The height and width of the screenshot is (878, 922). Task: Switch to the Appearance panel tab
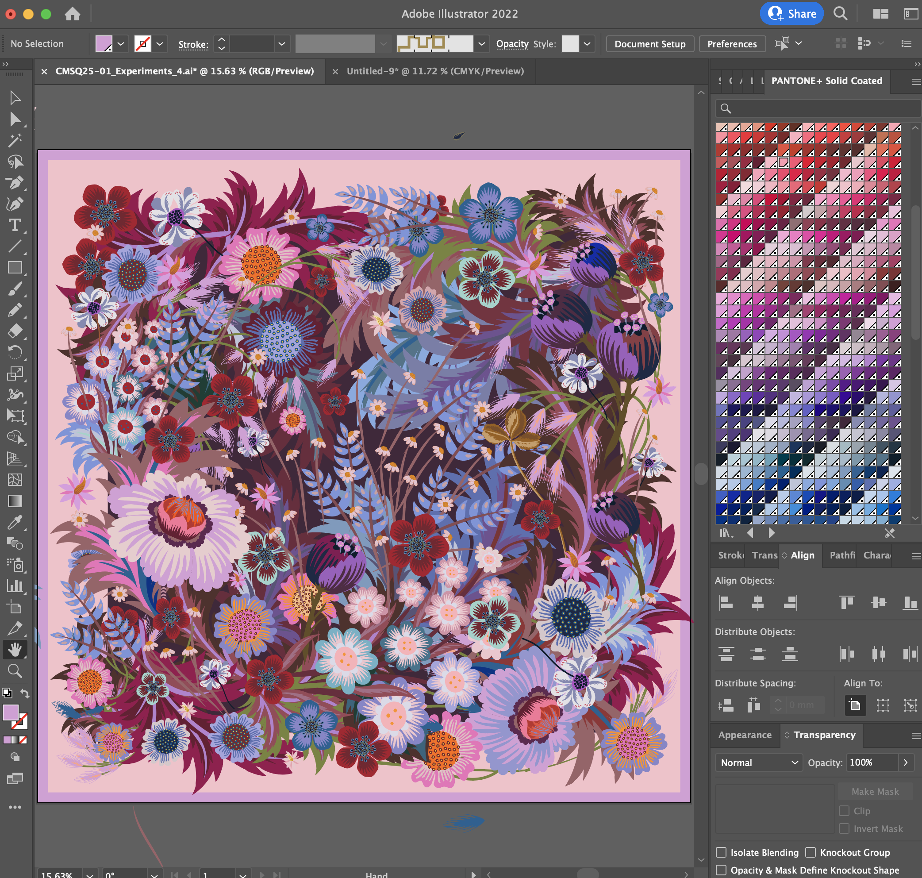coord(745,735)
